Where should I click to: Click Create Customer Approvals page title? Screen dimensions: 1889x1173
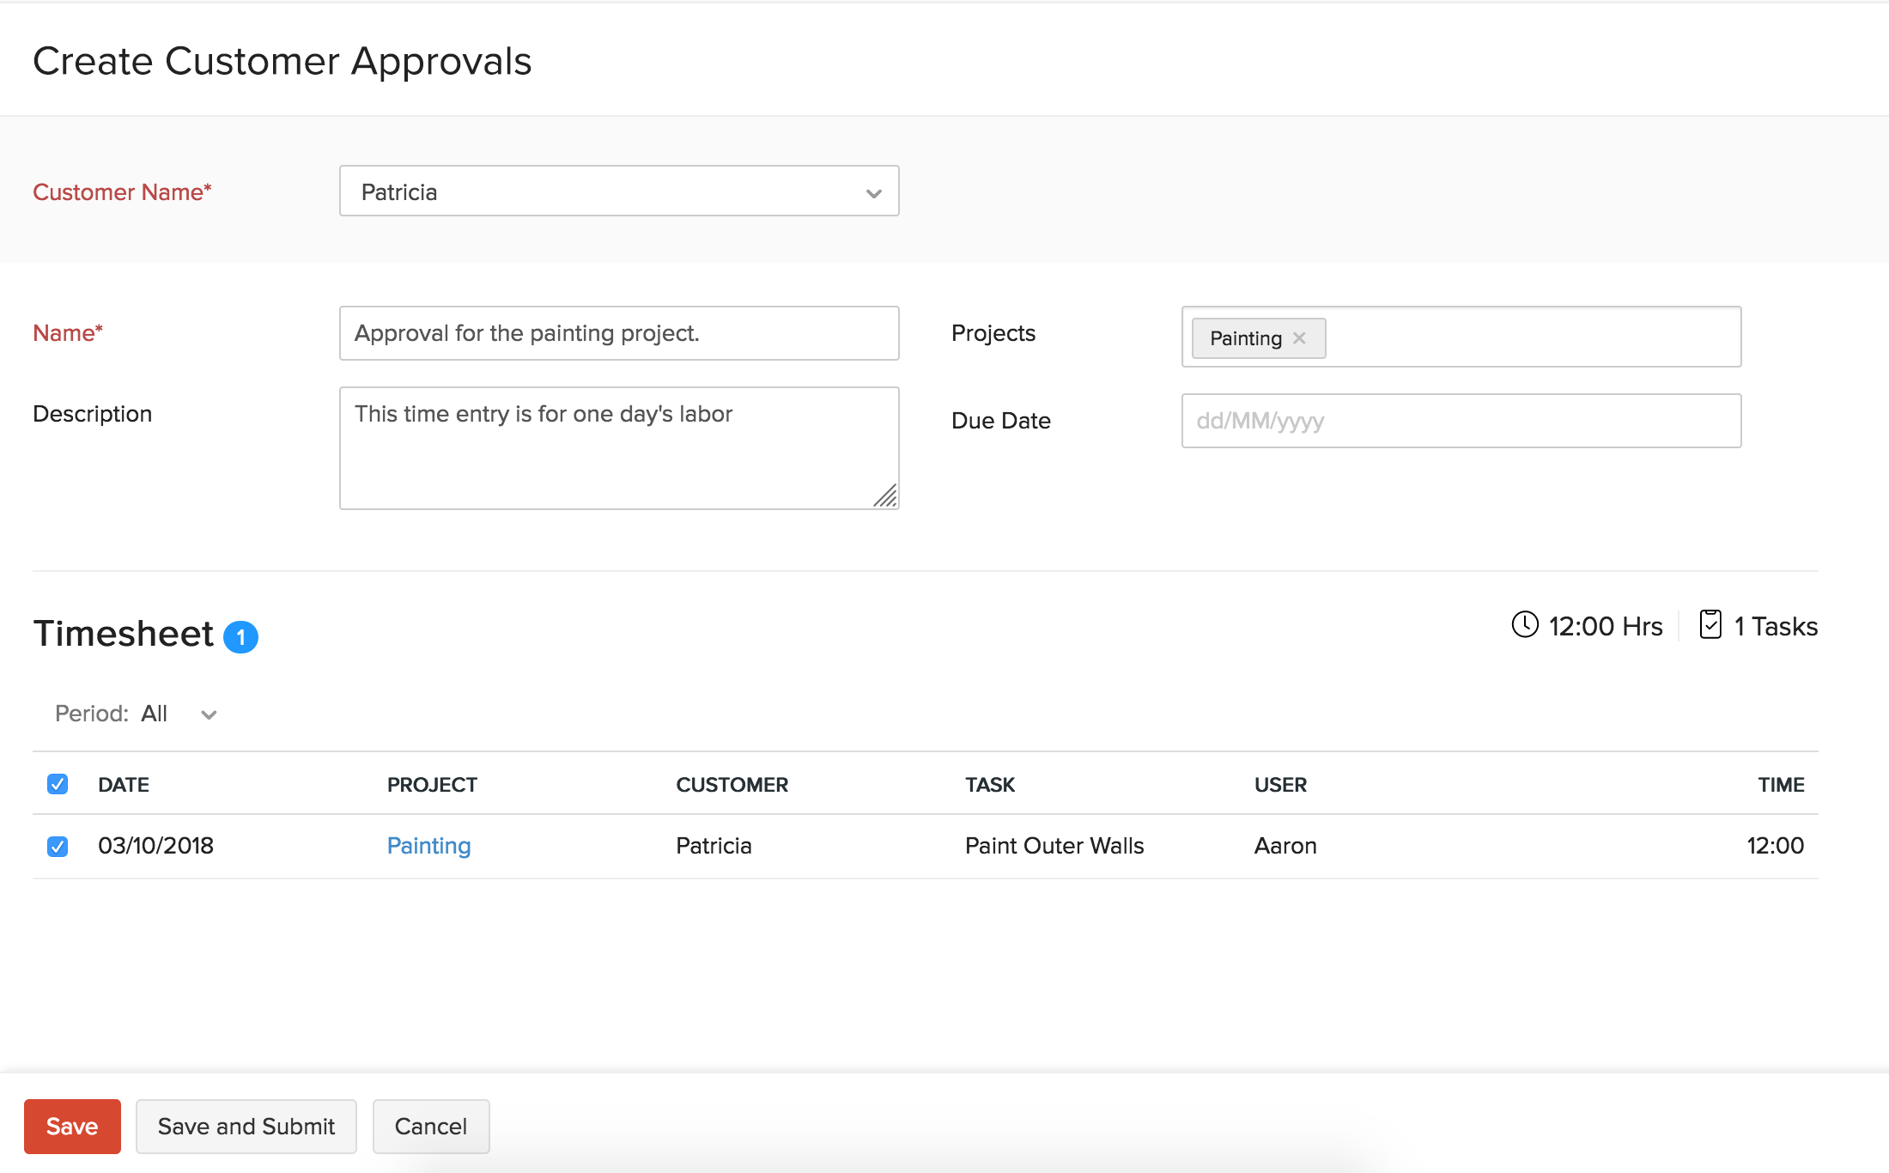[282, 61]
